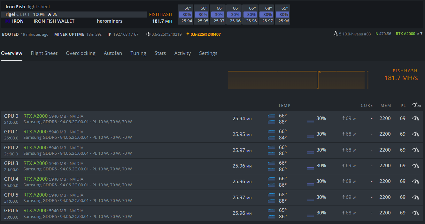Click the lightning power icon in GPU 0 row
Image resolution: width=425 pixels, height=224 pixels.
coord(344,118)
